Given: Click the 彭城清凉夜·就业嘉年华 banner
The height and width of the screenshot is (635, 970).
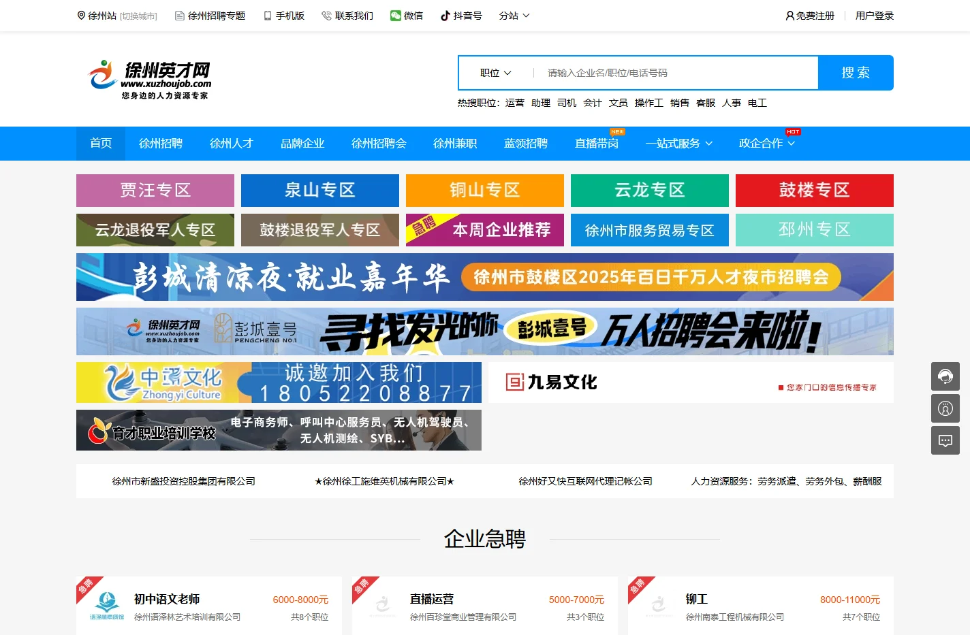Looking at the screenshot, I should click(x=485, y=277).
